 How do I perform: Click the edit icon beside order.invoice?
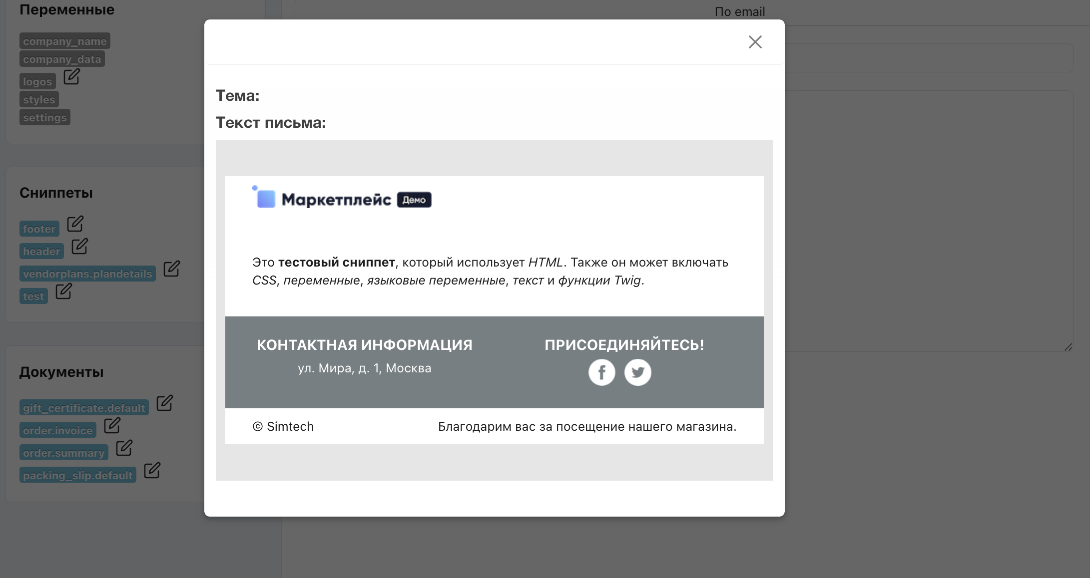pyautogui.click(x=112, y=425)
